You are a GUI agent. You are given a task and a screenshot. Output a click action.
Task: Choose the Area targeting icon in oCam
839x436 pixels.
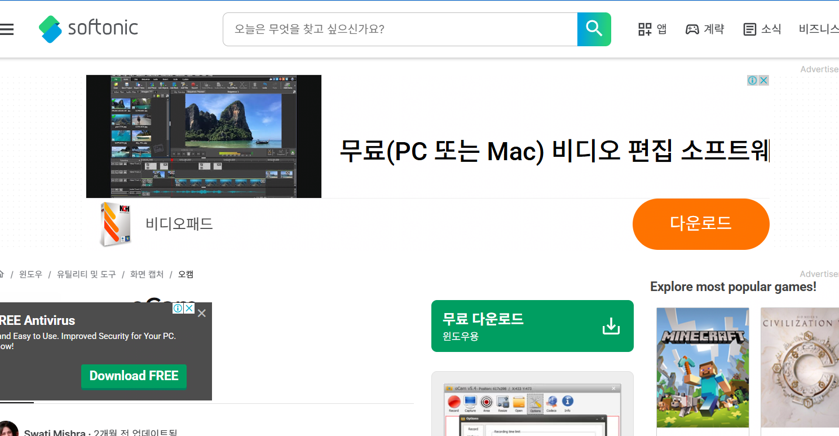coord(486,402)
